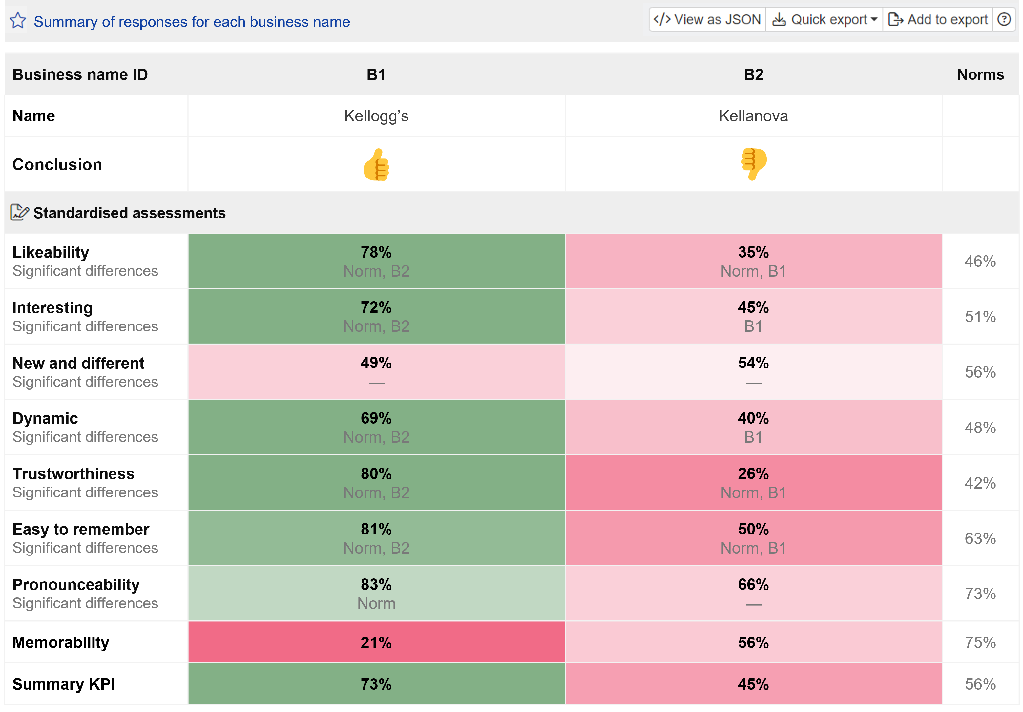
Task: Click the Memorability norm 75%
Action: (x=980, y=642)
